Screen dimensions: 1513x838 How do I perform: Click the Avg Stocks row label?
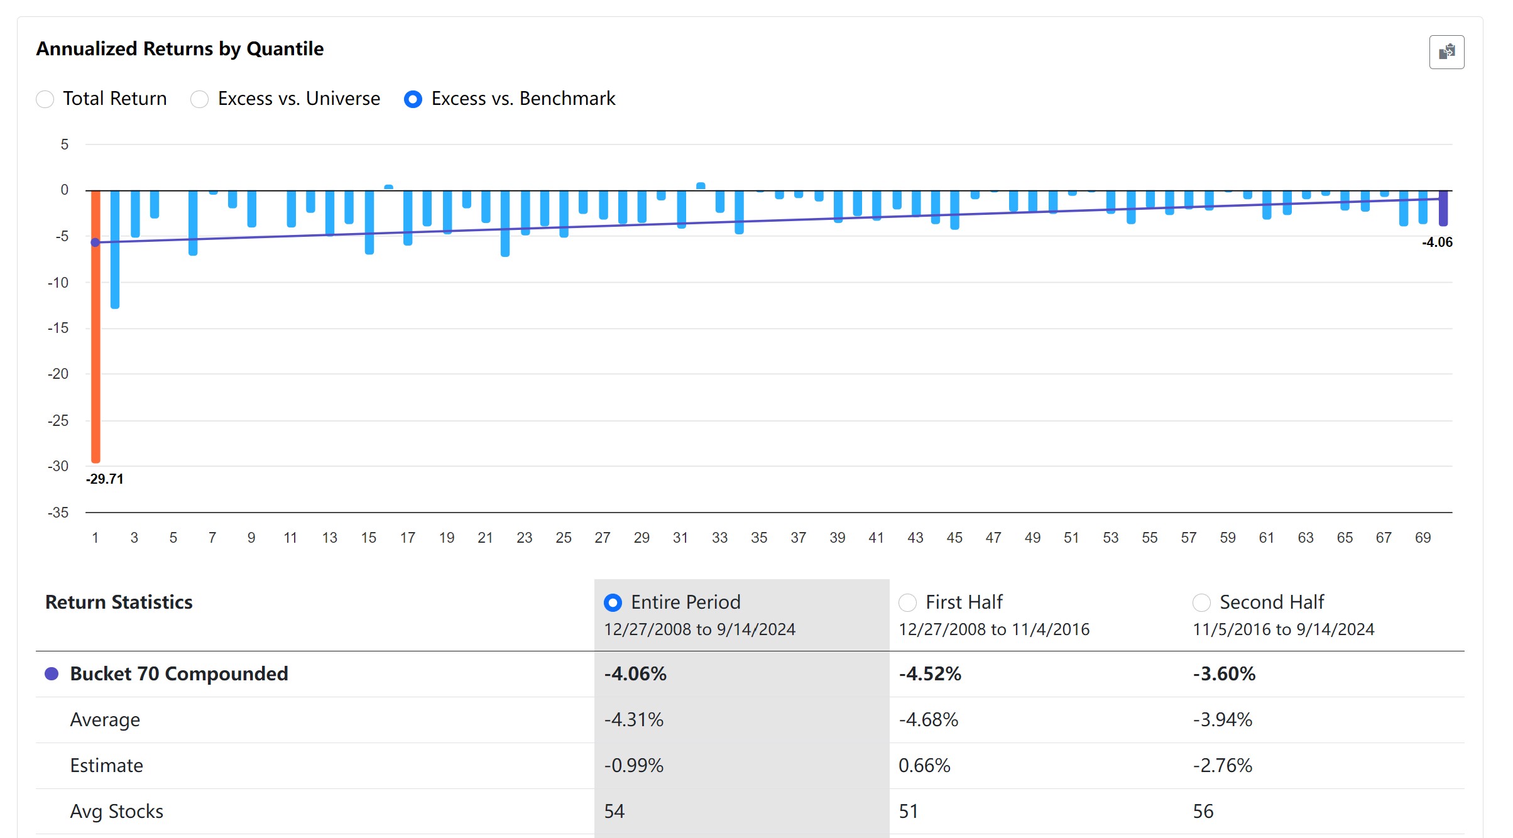(116, 812)
